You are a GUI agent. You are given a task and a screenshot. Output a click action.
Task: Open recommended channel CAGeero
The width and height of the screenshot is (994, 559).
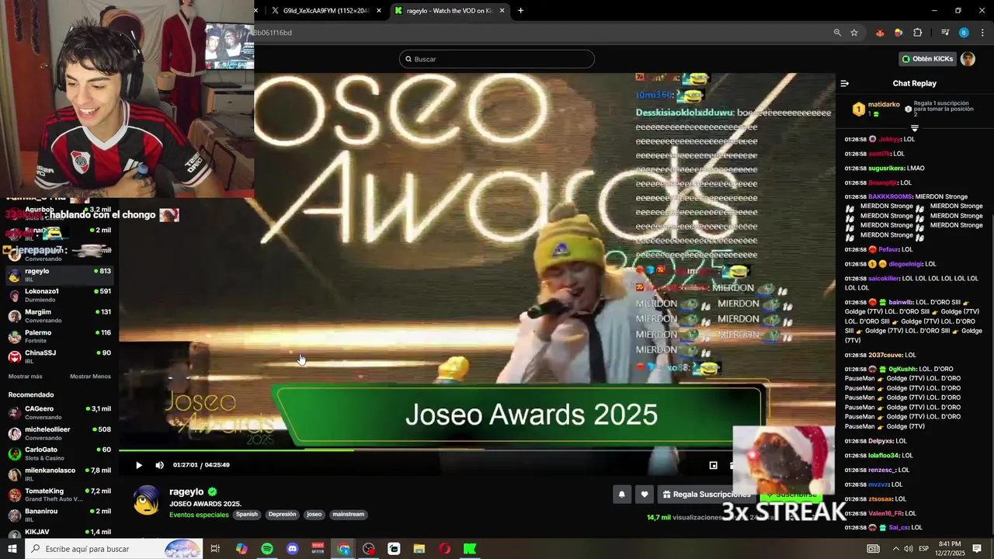pyautogui.click(x=60, y=412)
